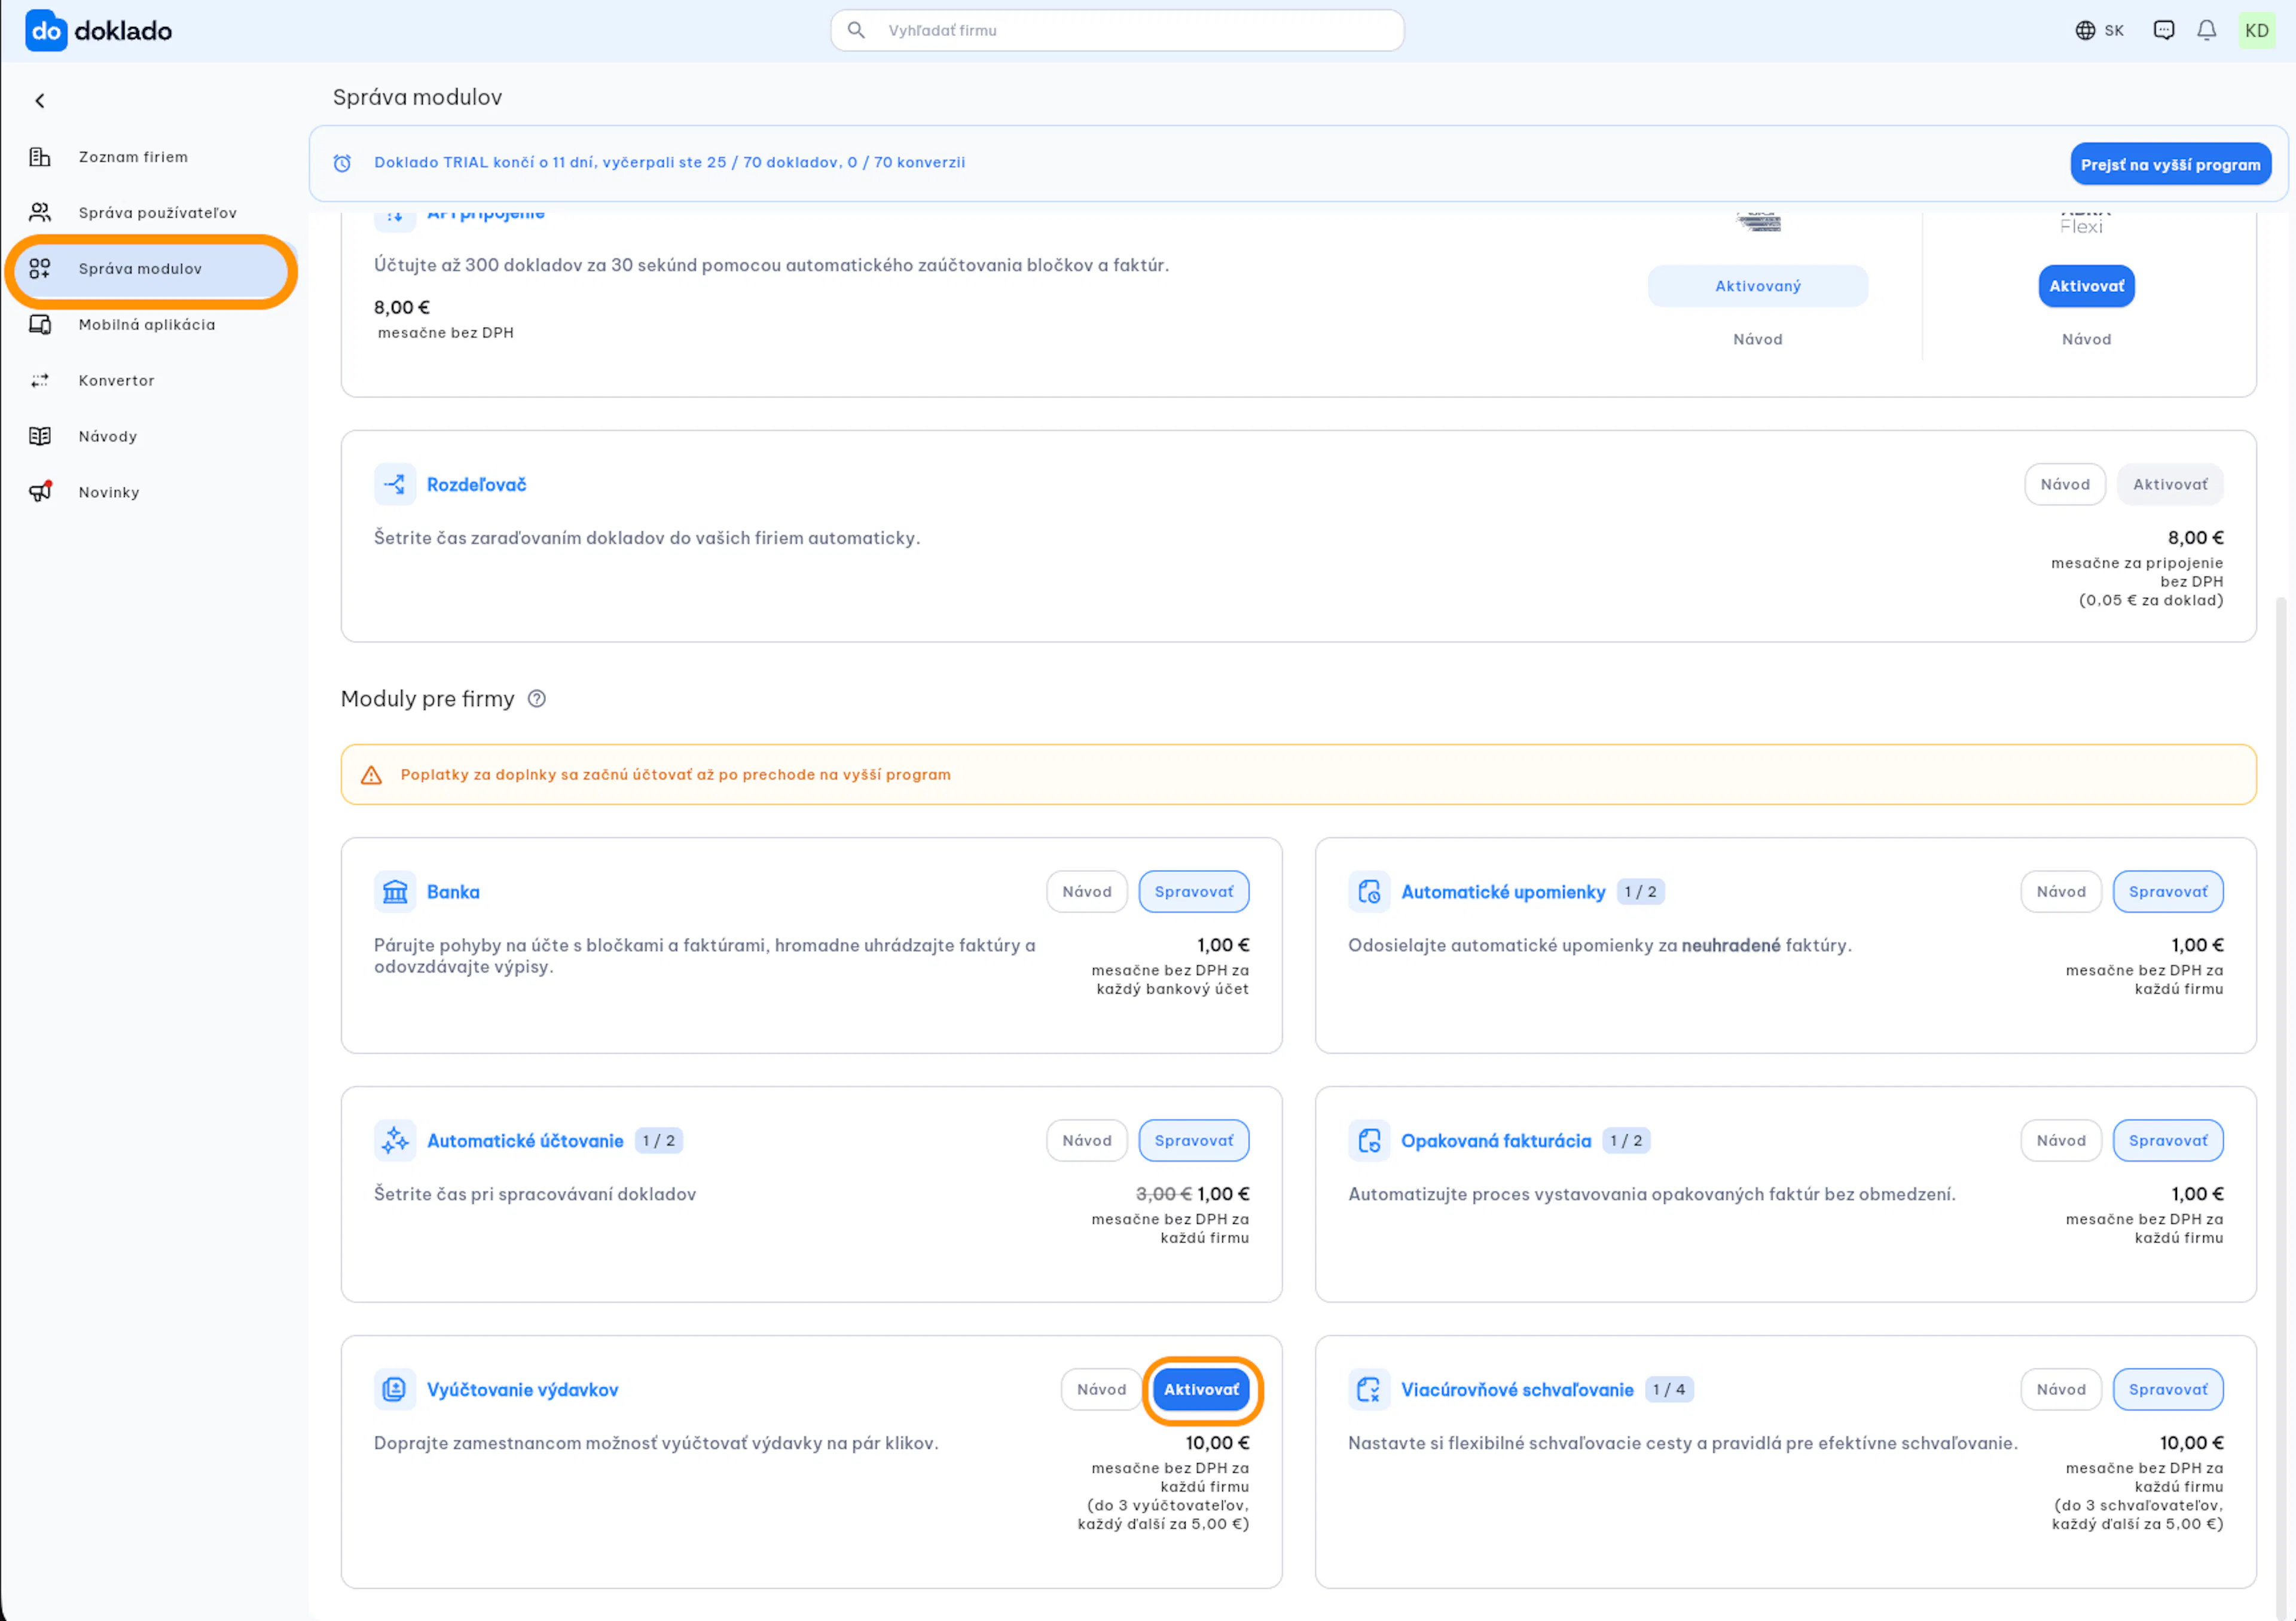Screen dimensions: 2296x1621
Task: Open Návod for Viacúrovňové schvaľovanie
Action: 2061,1390
